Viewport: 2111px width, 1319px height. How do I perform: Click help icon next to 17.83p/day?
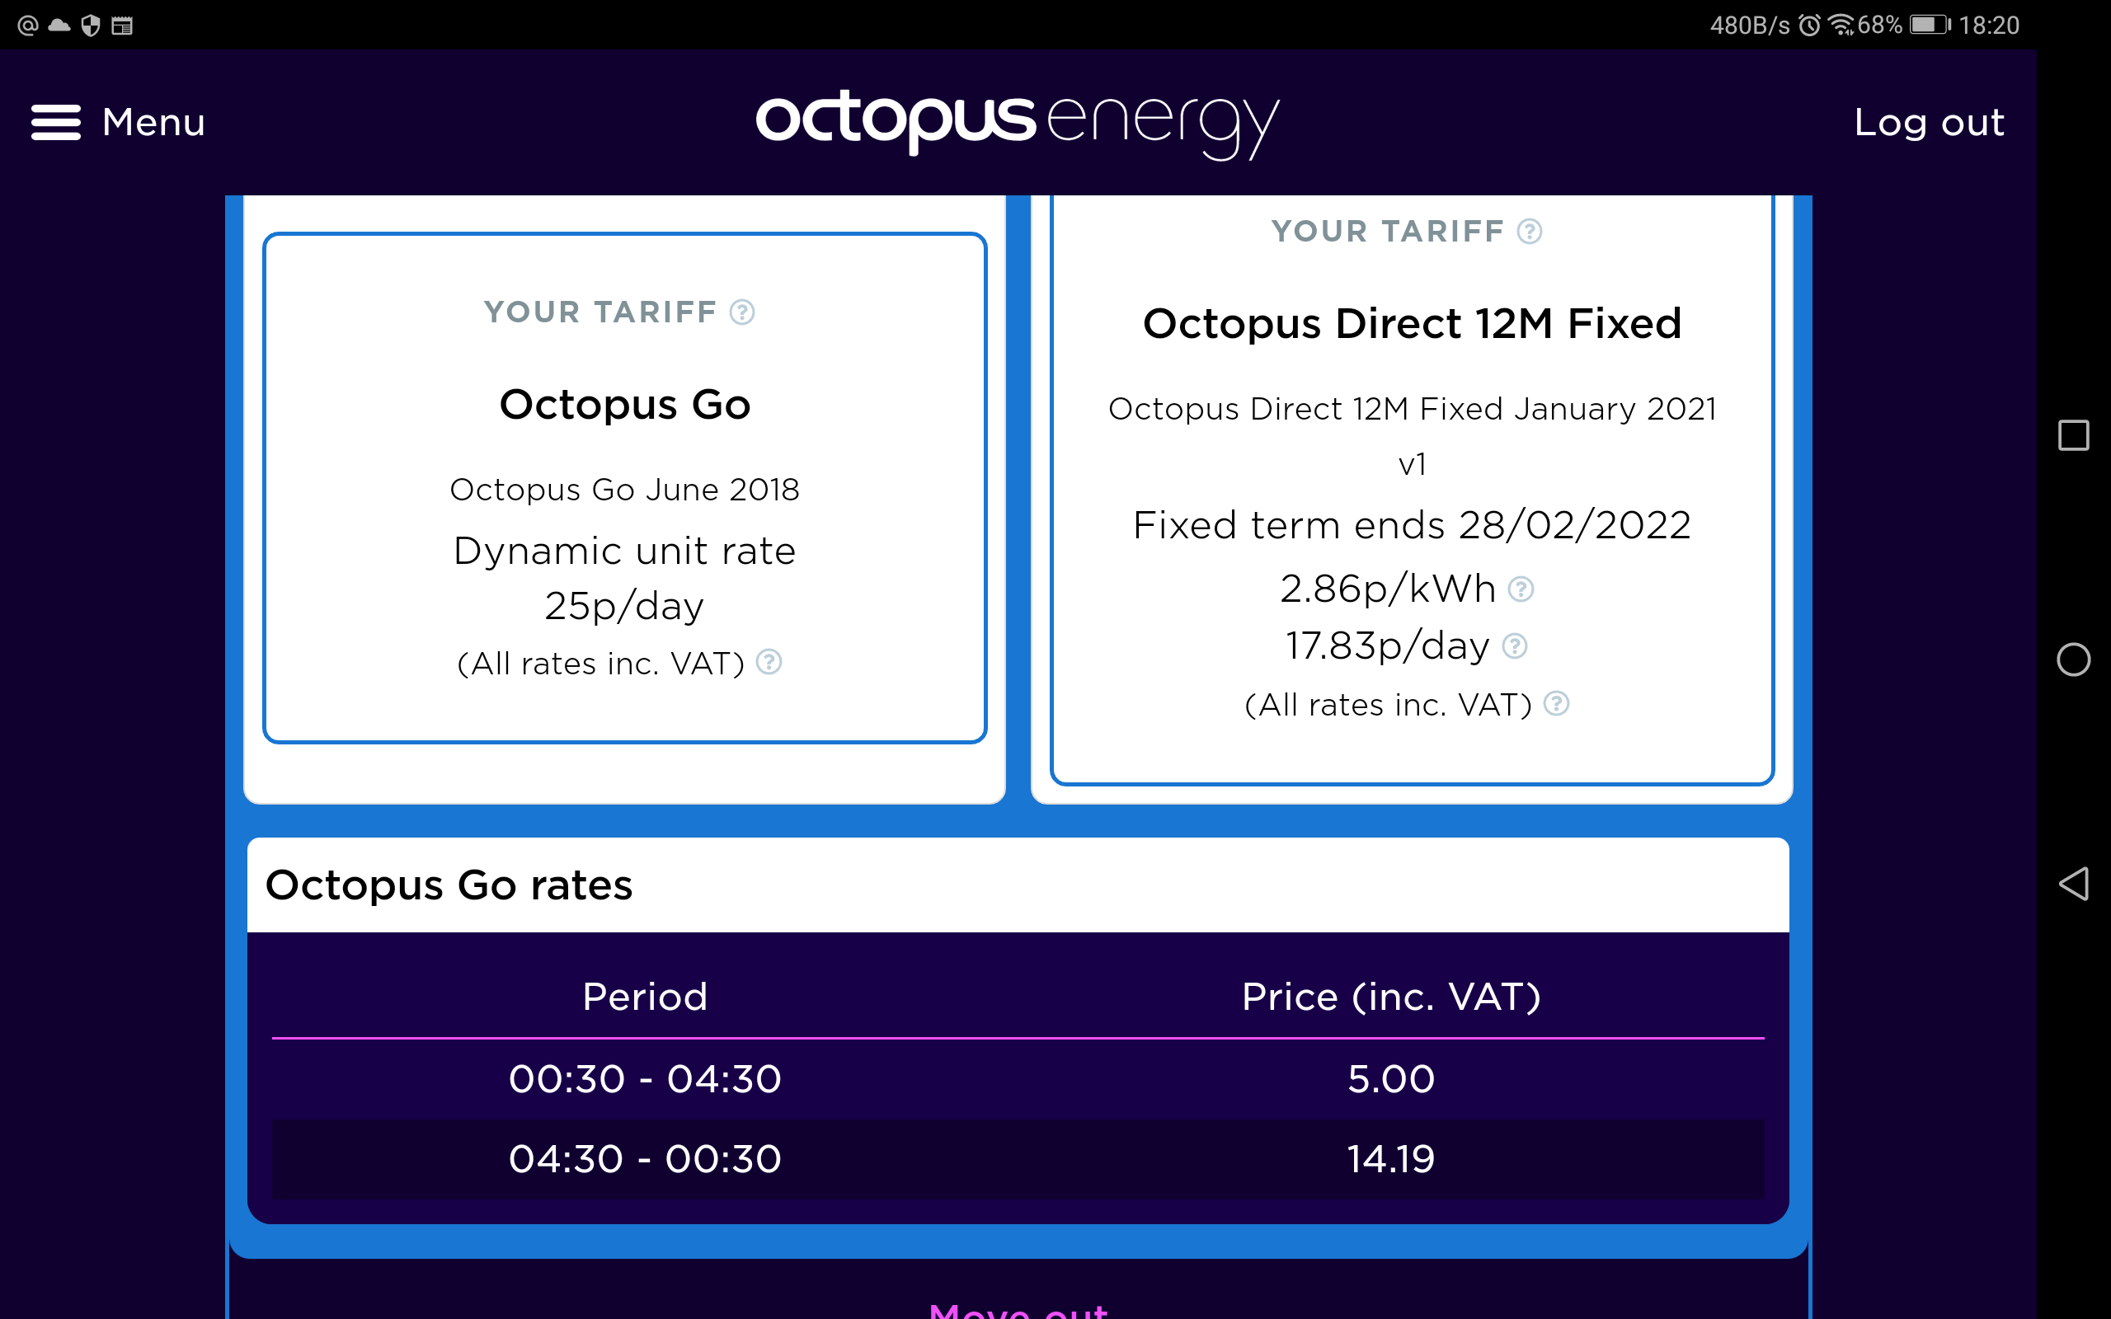(x=1515, y=646)
